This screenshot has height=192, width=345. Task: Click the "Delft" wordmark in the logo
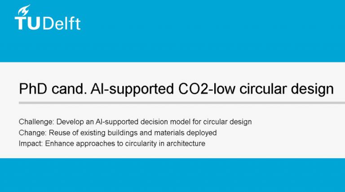(62, 23)
